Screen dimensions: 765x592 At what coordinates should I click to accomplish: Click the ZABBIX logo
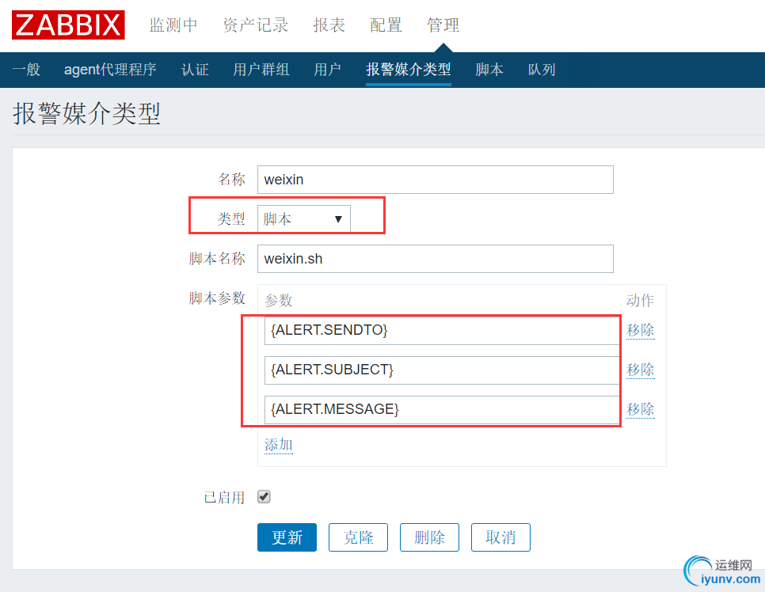click(68, 25)
